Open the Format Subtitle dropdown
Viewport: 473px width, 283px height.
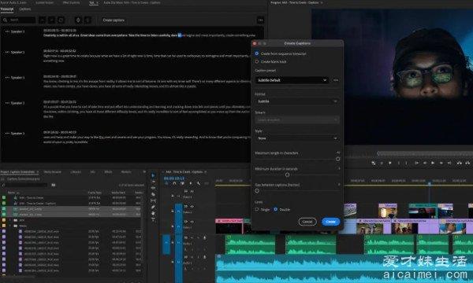point(297,101)
